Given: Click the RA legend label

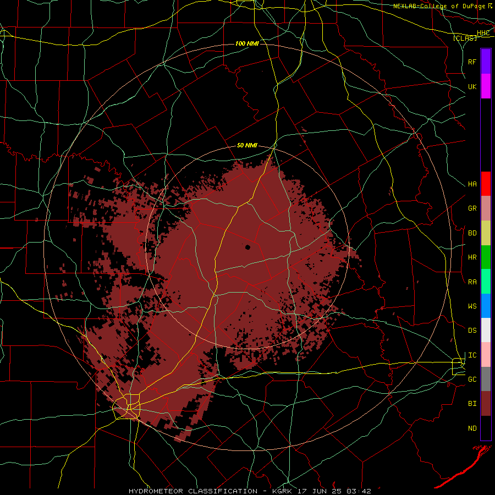Looking at the screenshot, I should point(472,282).
